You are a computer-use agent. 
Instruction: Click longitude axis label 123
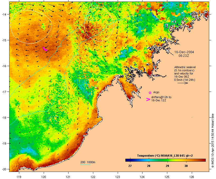[118, 177]
